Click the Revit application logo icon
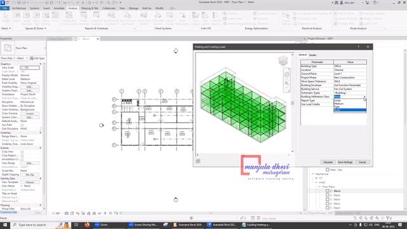The image size is (407, 229). coord(3,3)
